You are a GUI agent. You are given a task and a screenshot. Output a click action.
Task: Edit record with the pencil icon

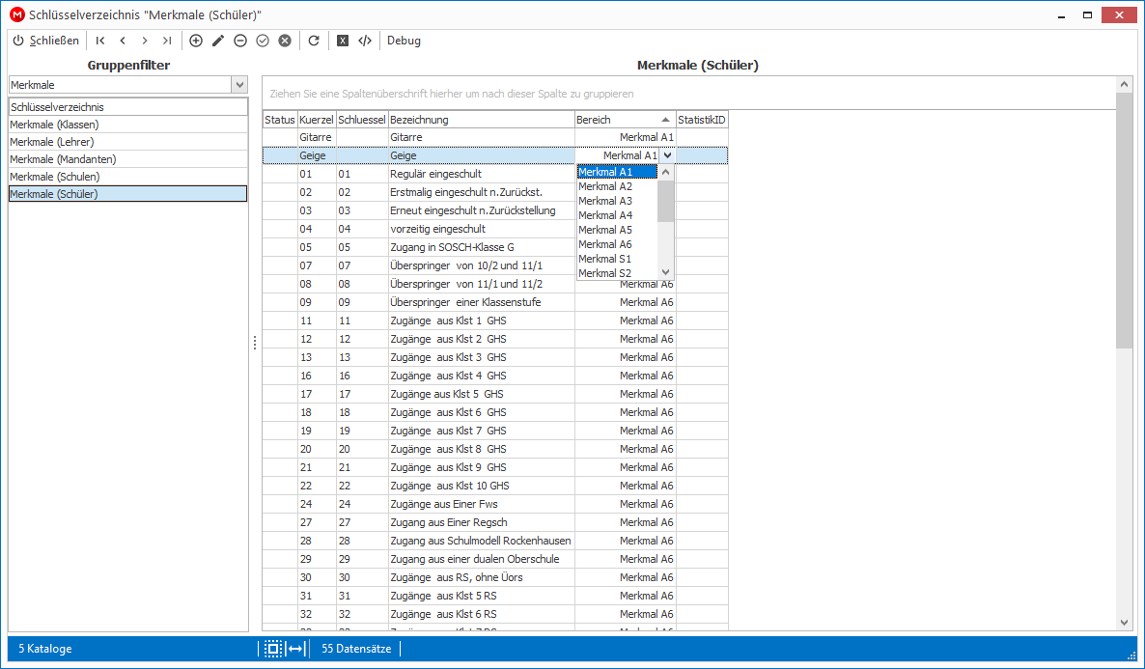[x=217, y=41]
